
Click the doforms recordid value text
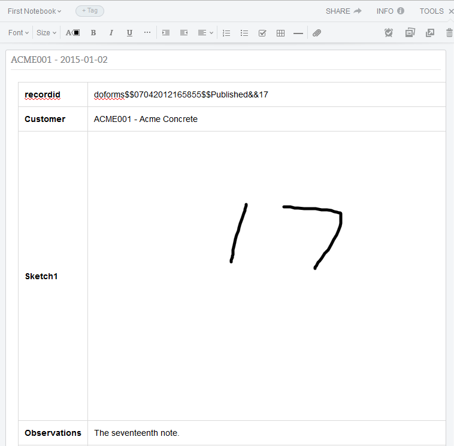click(181, 94)
